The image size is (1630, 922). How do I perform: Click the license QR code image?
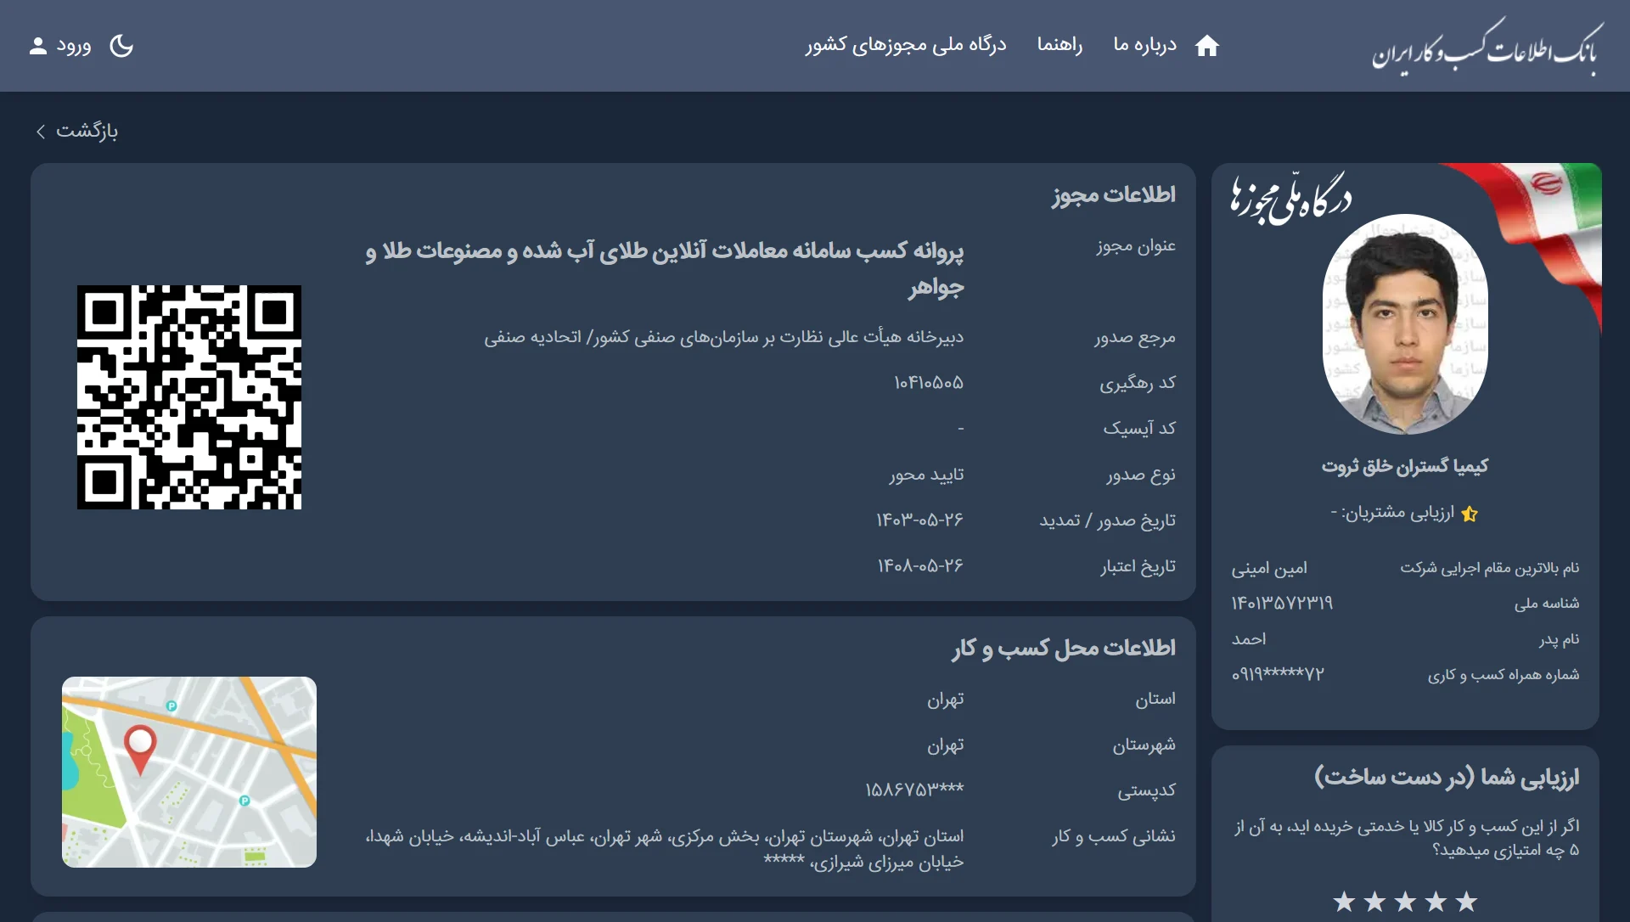189,397
